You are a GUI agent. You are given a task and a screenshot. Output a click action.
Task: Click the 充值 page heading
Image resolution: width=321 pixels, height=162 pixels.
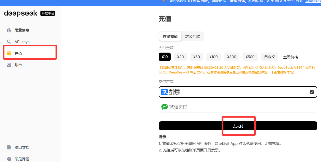(x=165, y=19)
